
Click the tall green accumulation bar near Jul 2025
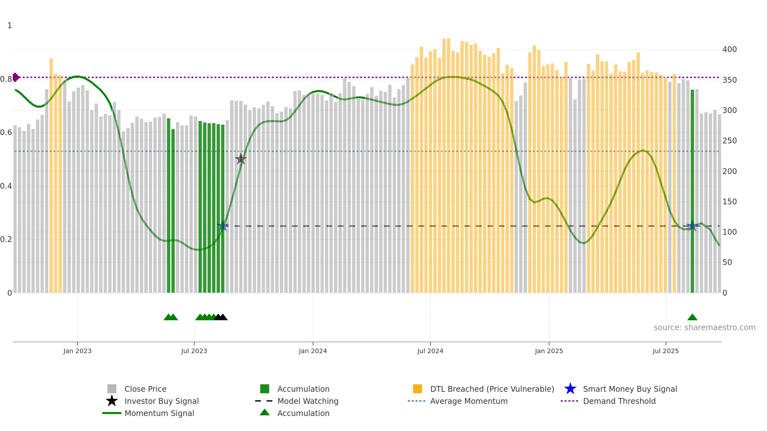pos(692,191)
